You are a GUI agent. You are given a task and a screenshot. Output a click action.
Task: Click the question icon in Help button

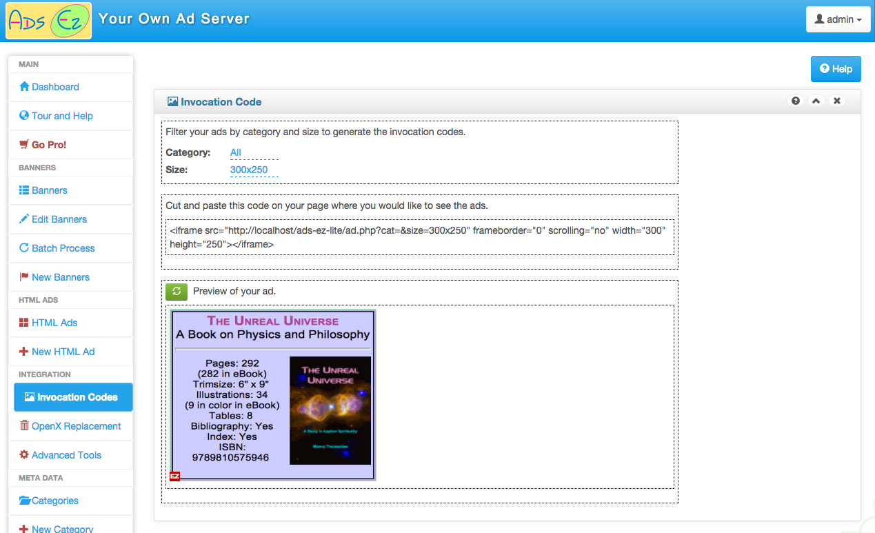click(x=824, y=69)
